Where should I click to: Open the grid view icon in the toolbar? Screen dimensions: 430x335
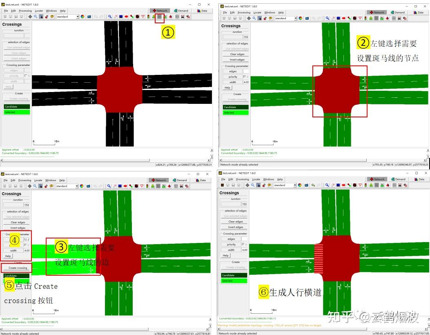click(177, 17)
